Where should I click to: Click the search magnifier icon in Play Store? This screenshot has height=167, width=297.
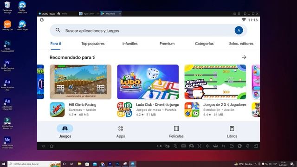(58, 30)
